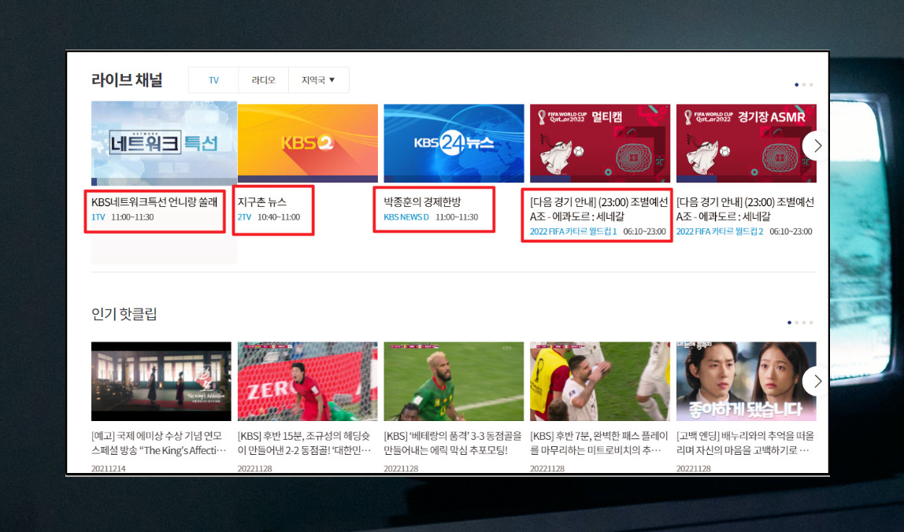The height and width of the screenshot is (532, 904).
Task: Click the live channels next arrow
Action: (x=815, y=146)
